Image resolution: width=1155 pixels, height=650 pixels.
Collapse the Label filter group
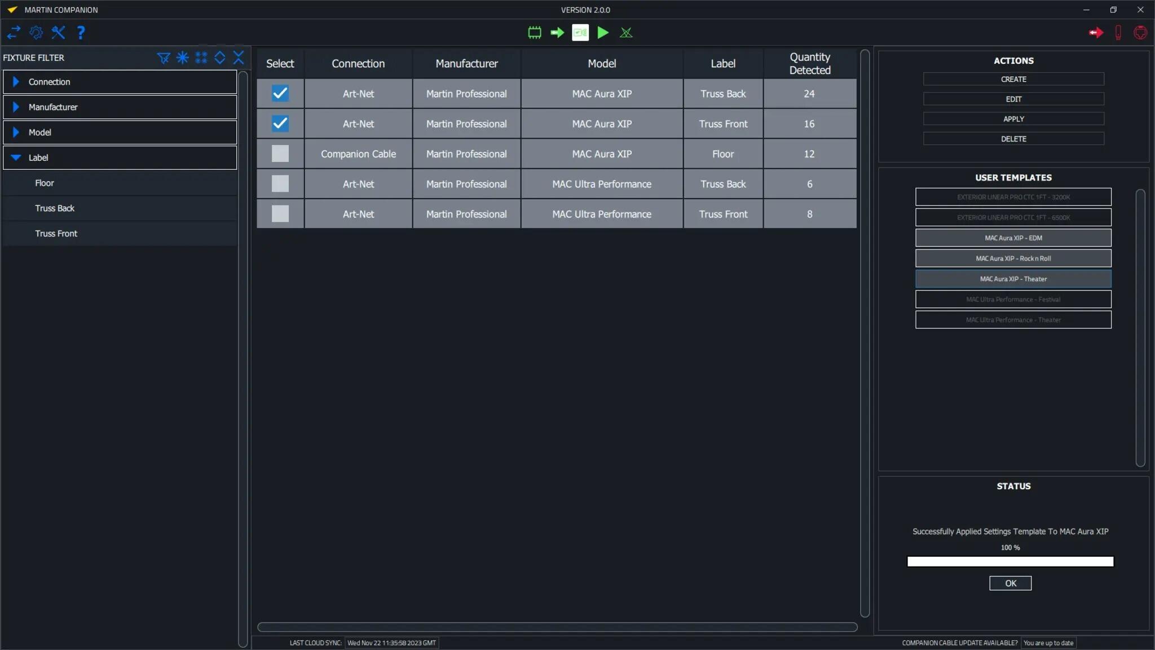[x=120, y=157]
